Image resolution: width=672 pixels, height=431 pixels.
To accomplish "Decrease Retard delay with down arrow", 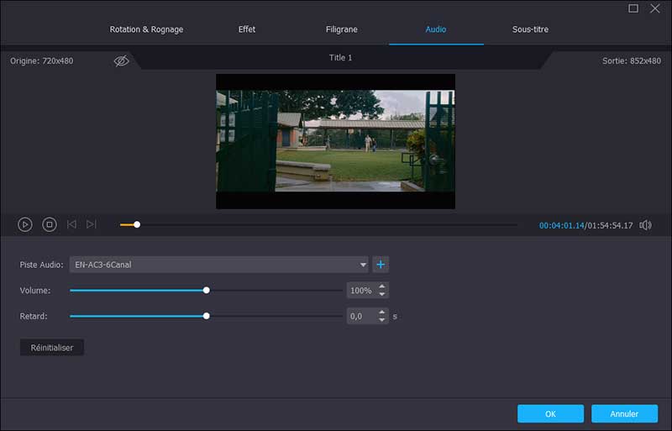I will coord(382,320).
